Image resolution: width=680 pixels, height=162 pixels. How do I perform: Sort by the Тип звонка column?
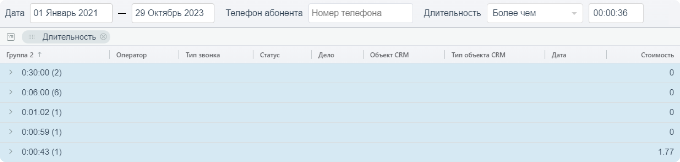pos(203,55)
